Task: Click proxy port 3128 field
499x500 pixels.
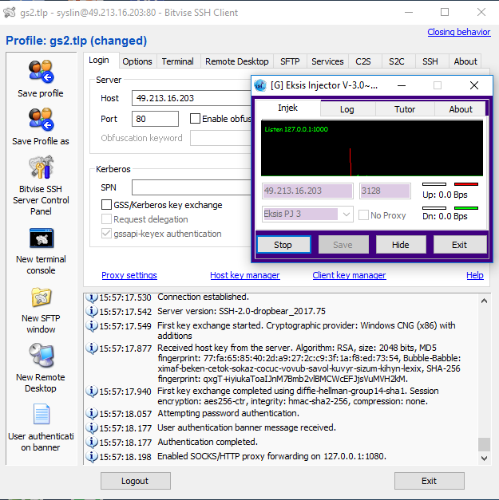Action: [x=385, y=191]
